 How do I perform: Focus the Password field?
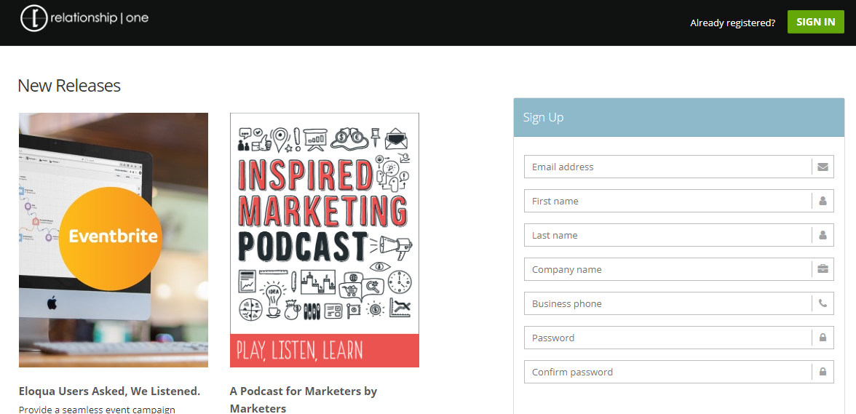[678, 338]
